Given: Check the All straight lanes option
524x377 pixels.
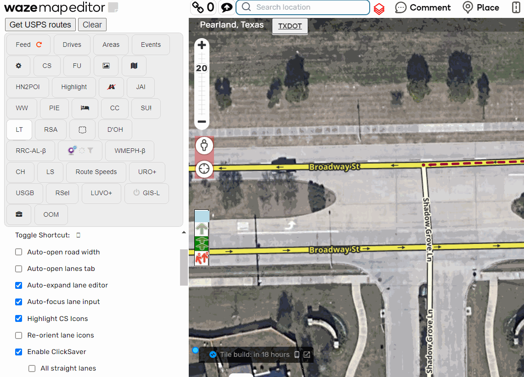Looking at the screenshot, I should point(32,368).
